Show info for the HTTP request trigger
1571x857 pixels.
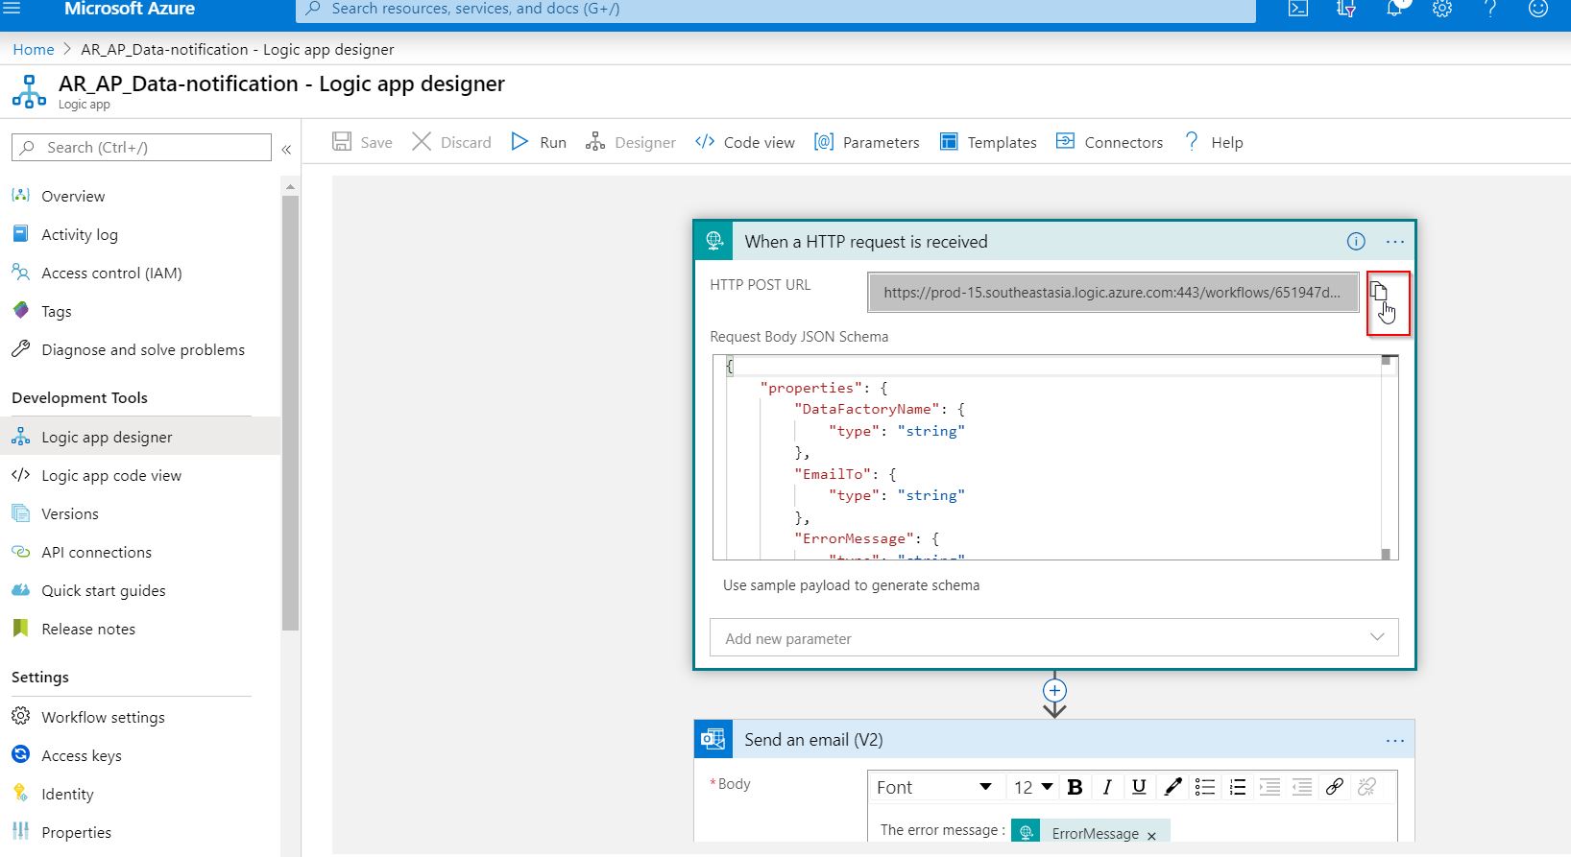tap(1356, 242)
